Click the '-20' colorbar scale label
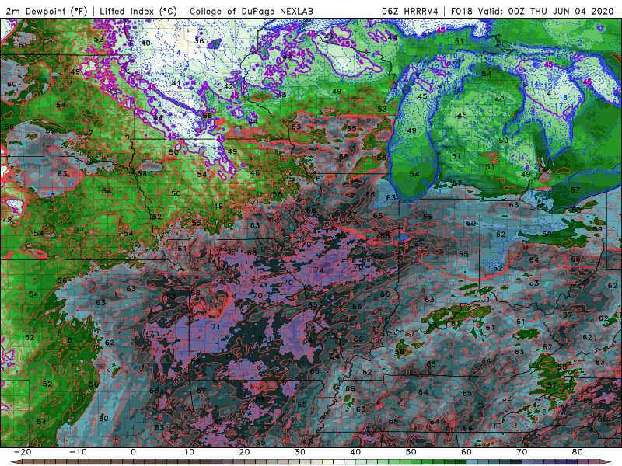 [22, 452]
